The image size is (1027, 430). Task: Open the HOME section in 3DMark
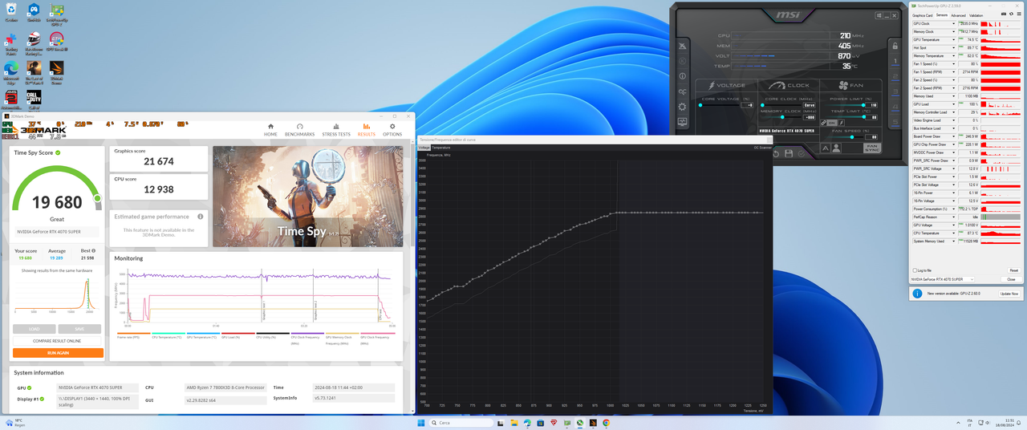click(270, 129)
